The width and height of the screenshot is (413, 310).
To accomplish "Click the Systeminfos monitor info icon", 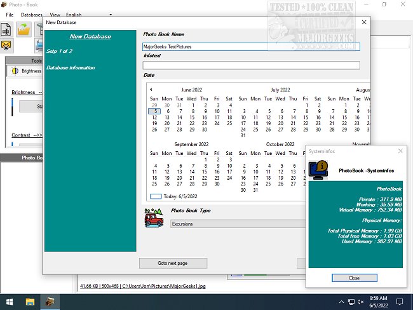I will pyautogui.click(x=318, y=170).
